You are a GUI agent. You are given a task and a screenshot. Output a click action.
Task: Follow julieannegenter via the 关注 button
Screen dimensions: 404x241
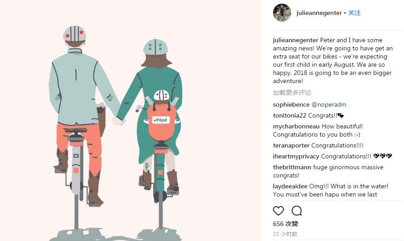[x=354, y=13]
